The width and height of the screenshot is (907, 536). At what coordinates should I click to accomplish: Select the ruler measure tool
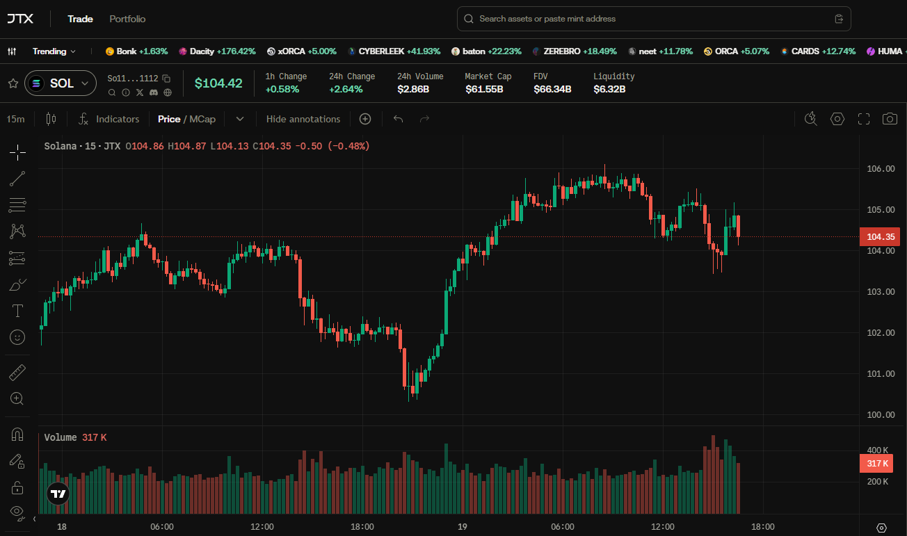(17, 373)
